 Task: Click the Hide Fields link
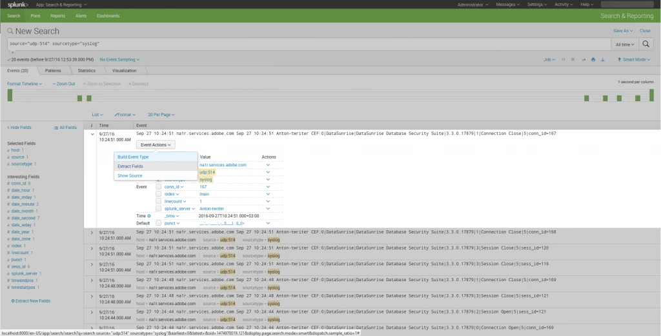tap(21, 128)
